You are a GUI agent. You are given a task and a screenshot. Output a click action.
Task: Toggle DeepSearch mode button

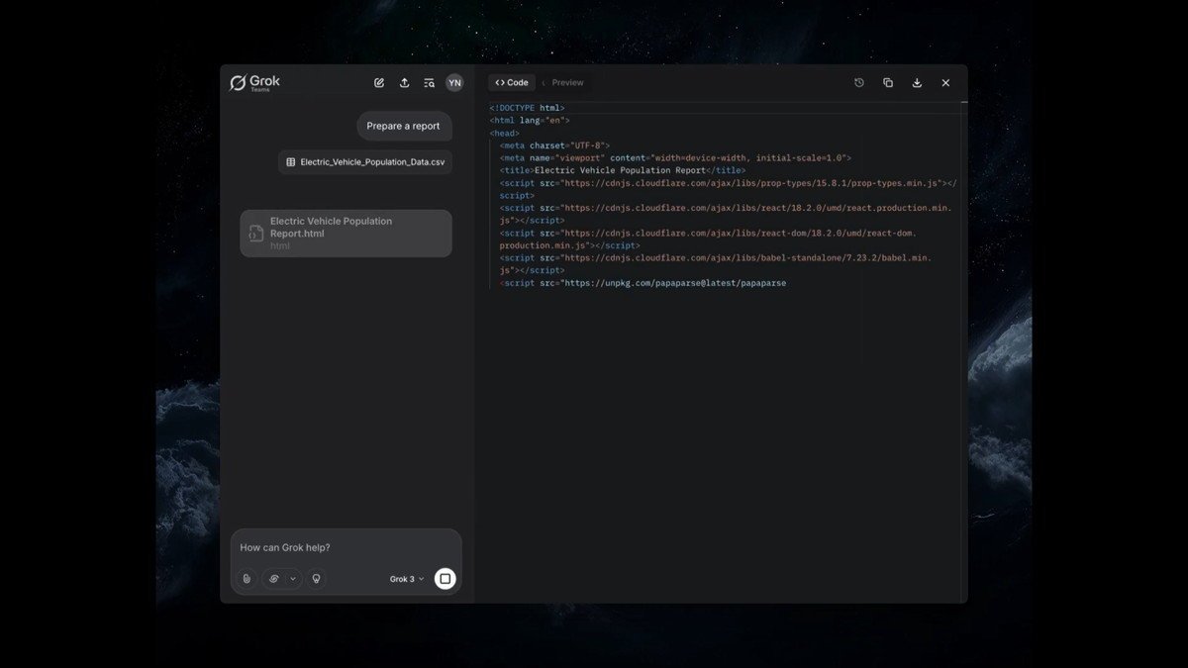click(274, 579)
